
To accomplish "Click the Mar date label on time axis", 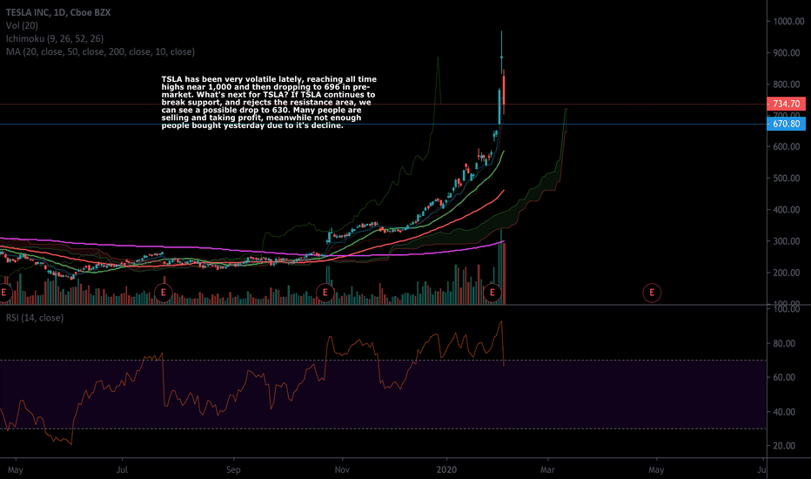I will (547, 470).
